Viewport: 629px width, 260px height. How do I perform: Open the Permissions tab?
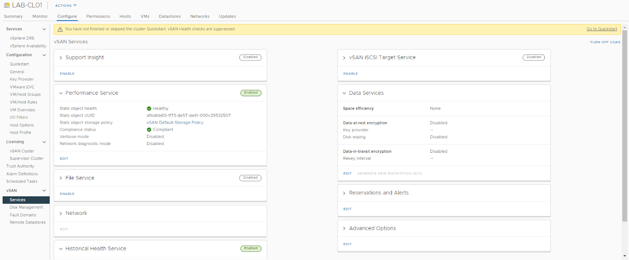98,16
